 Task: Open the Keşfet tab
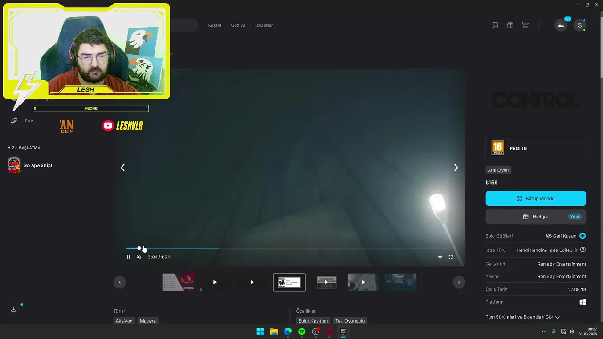pos(215,25)
